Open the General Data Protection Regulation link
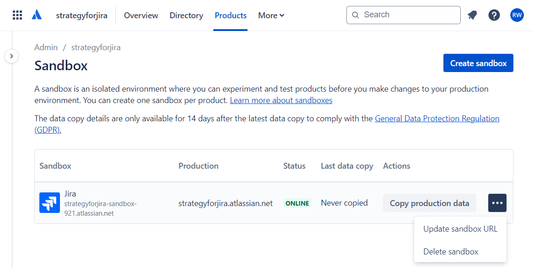This screenshot has width=534, height=269. click(x=437, y=118)
